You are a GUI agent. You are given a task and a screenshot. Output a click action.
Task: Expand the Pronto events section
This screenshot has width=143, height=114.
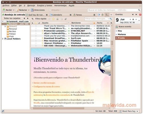(116, 38)
